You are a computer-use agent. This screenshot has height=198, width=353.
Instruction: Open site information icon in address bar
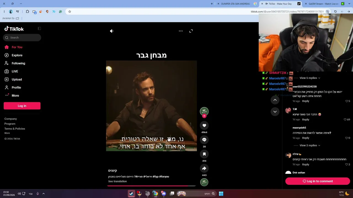click(328, 12)
